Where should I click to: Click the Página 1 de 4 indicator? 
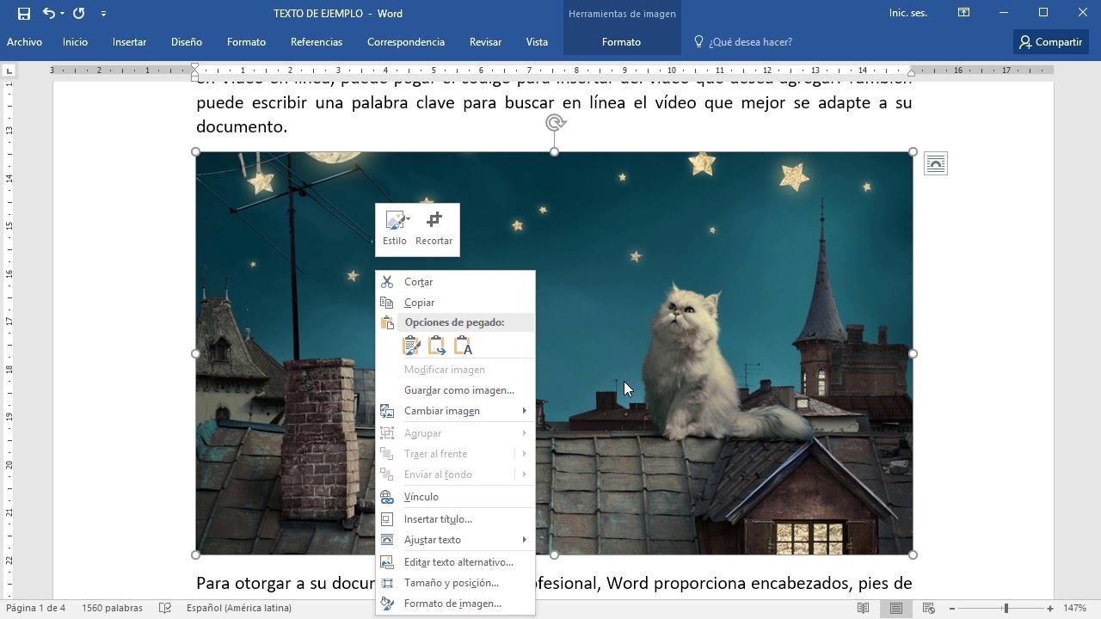[x=35, y=608]
